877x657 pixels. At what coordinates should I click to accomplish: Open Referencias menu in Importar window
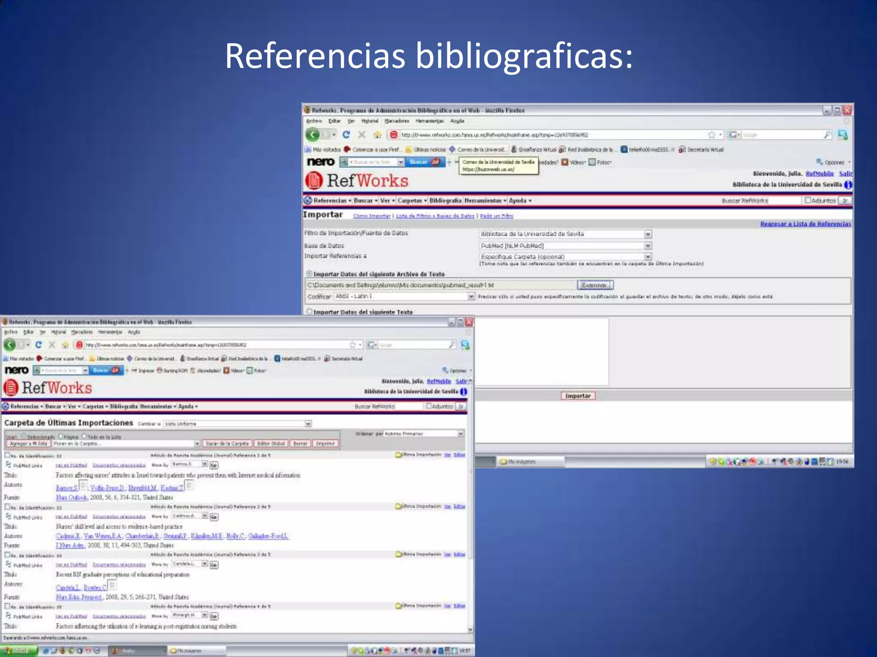click(x=332, y=201)
